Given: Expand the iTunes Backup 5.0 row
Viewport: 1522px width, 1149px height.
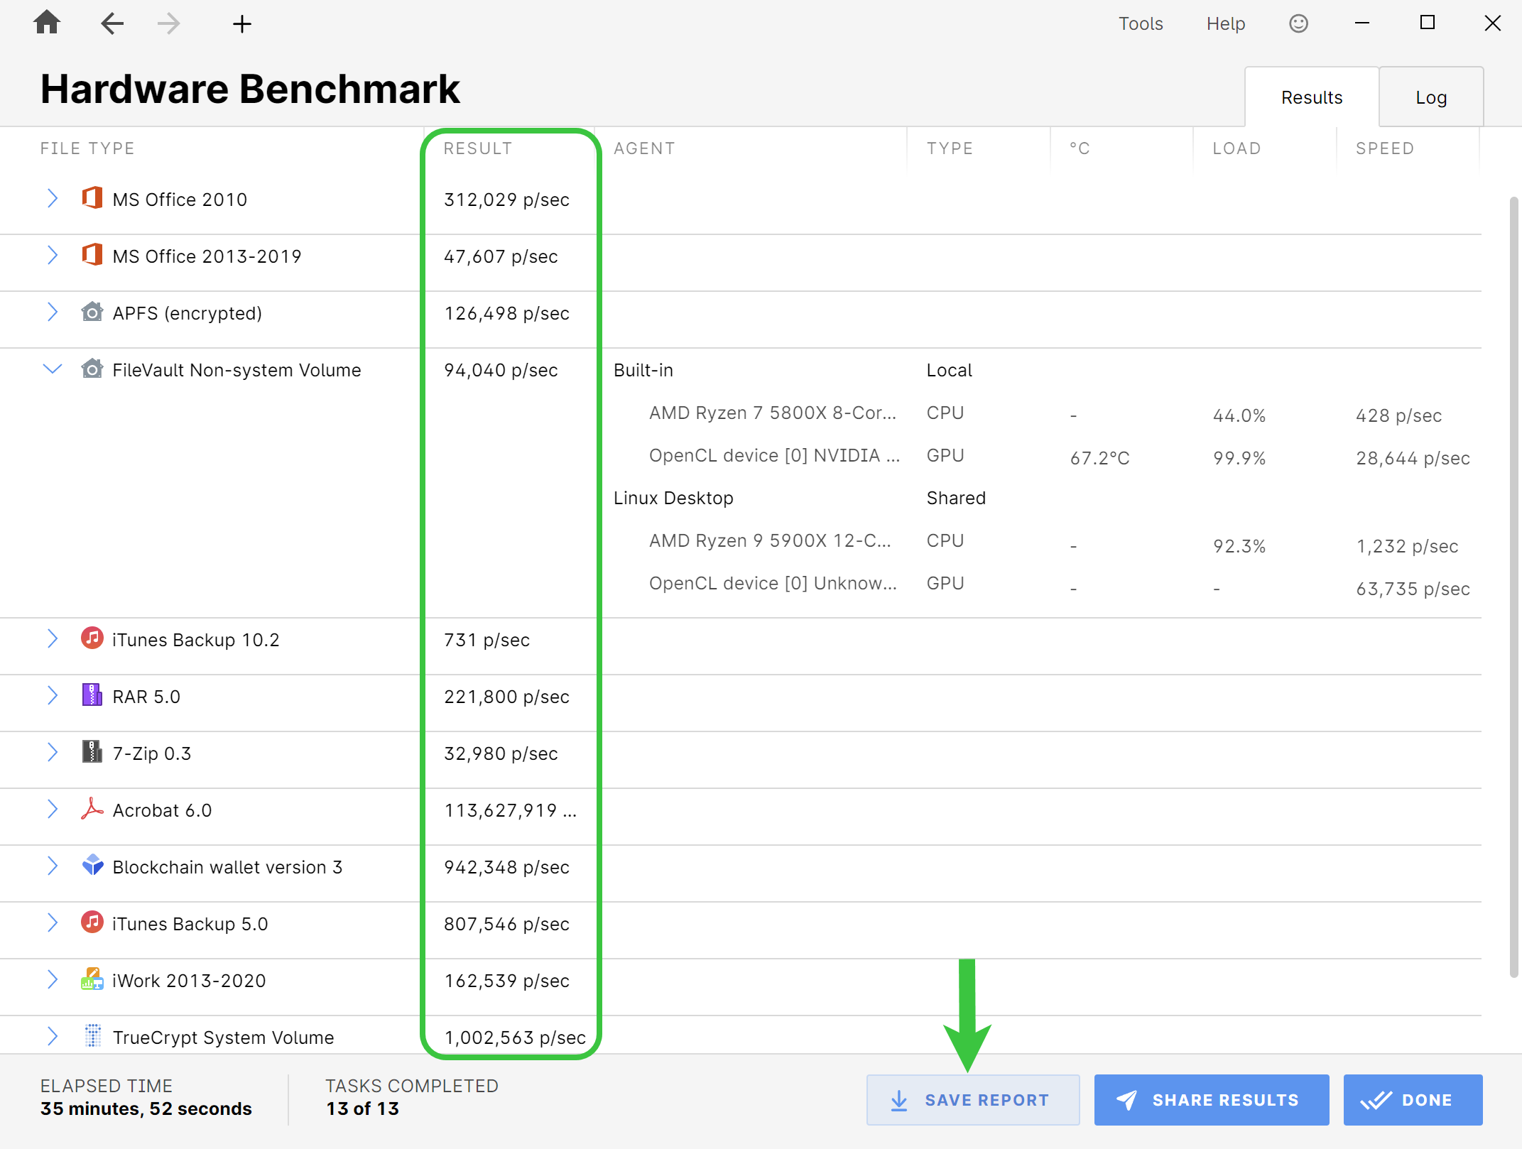Looking at the screenshot, I should (53, 922).
